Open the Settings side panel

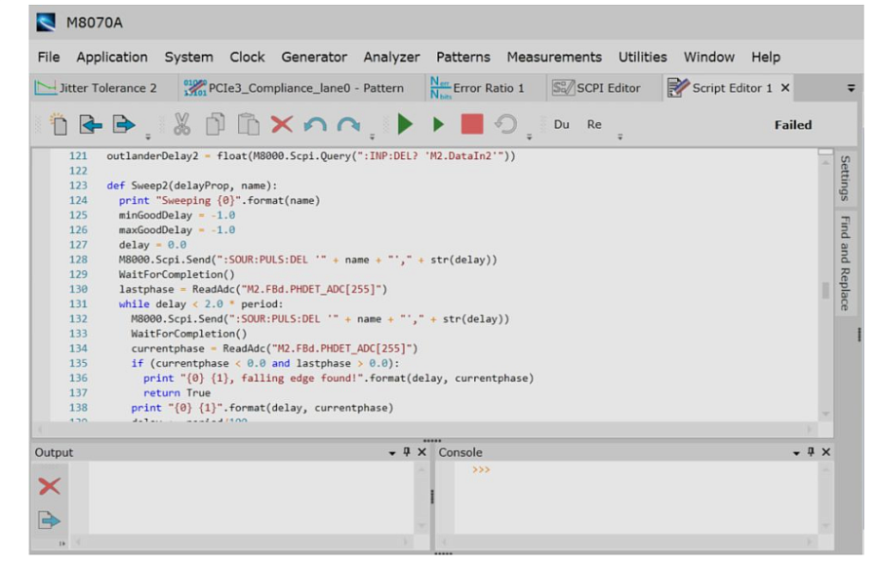tap(845, 178)
